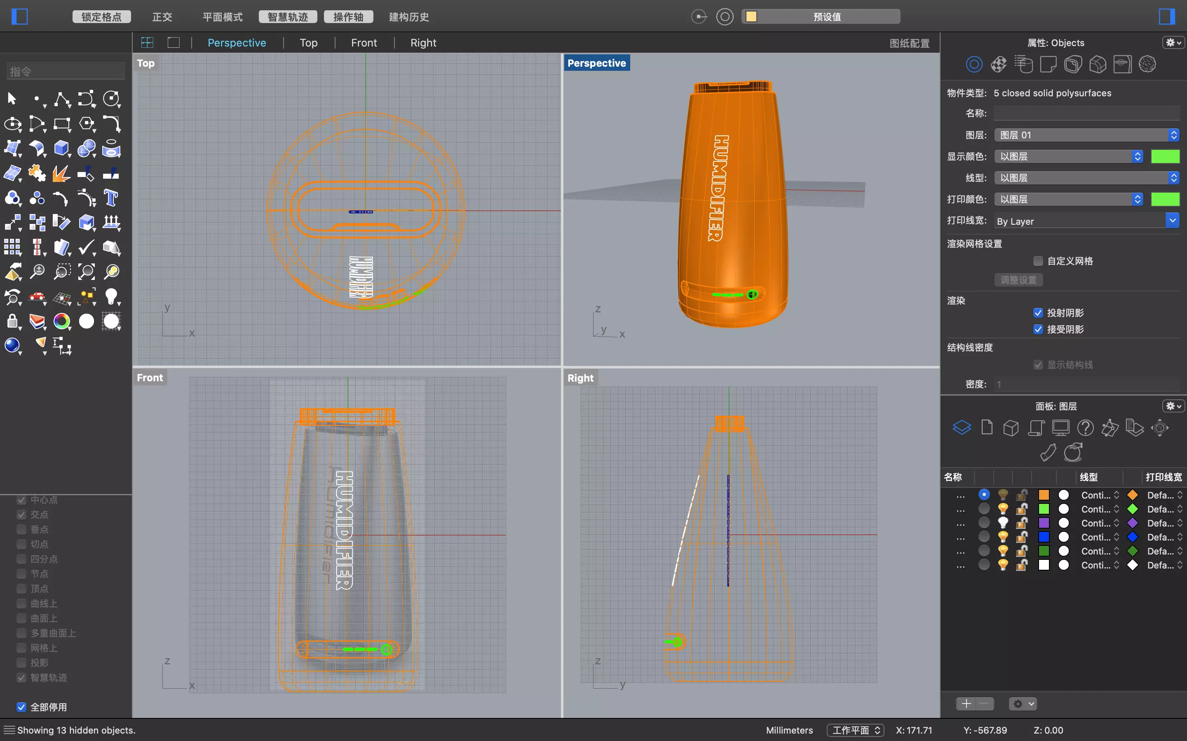Select the arrow pointer tool
The image size is (1187, 741).
(12, 98)
